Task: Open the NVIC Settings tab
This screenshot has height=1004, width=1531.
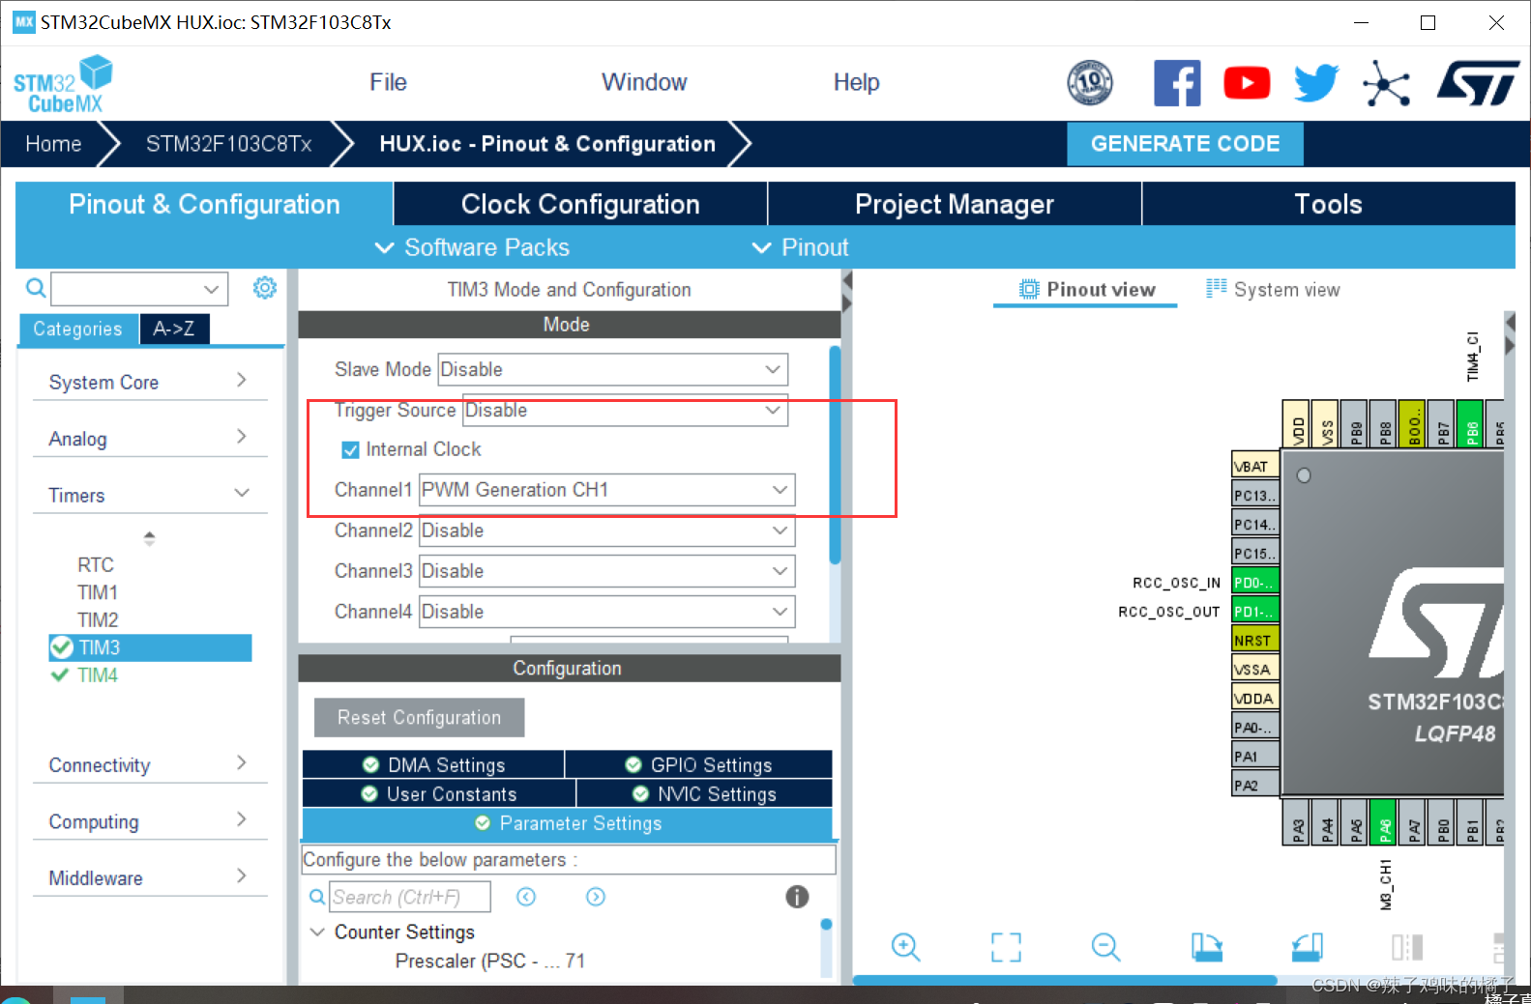Action: click(x=705, y=793)
